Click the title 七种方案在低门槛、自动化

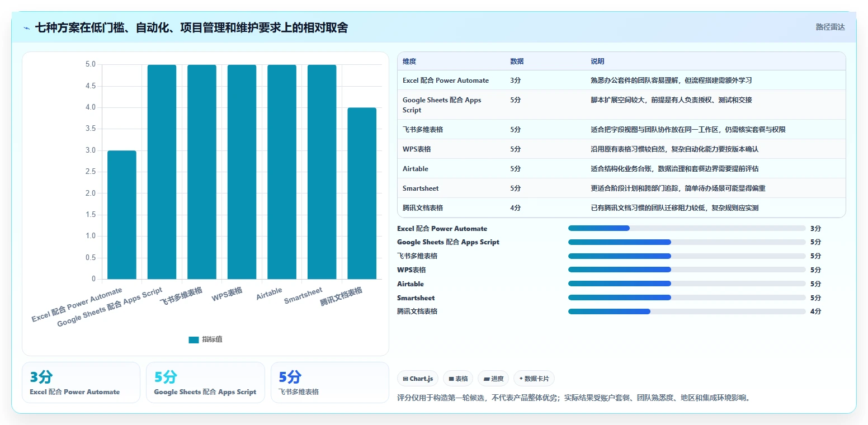click(x=191, y=27)
